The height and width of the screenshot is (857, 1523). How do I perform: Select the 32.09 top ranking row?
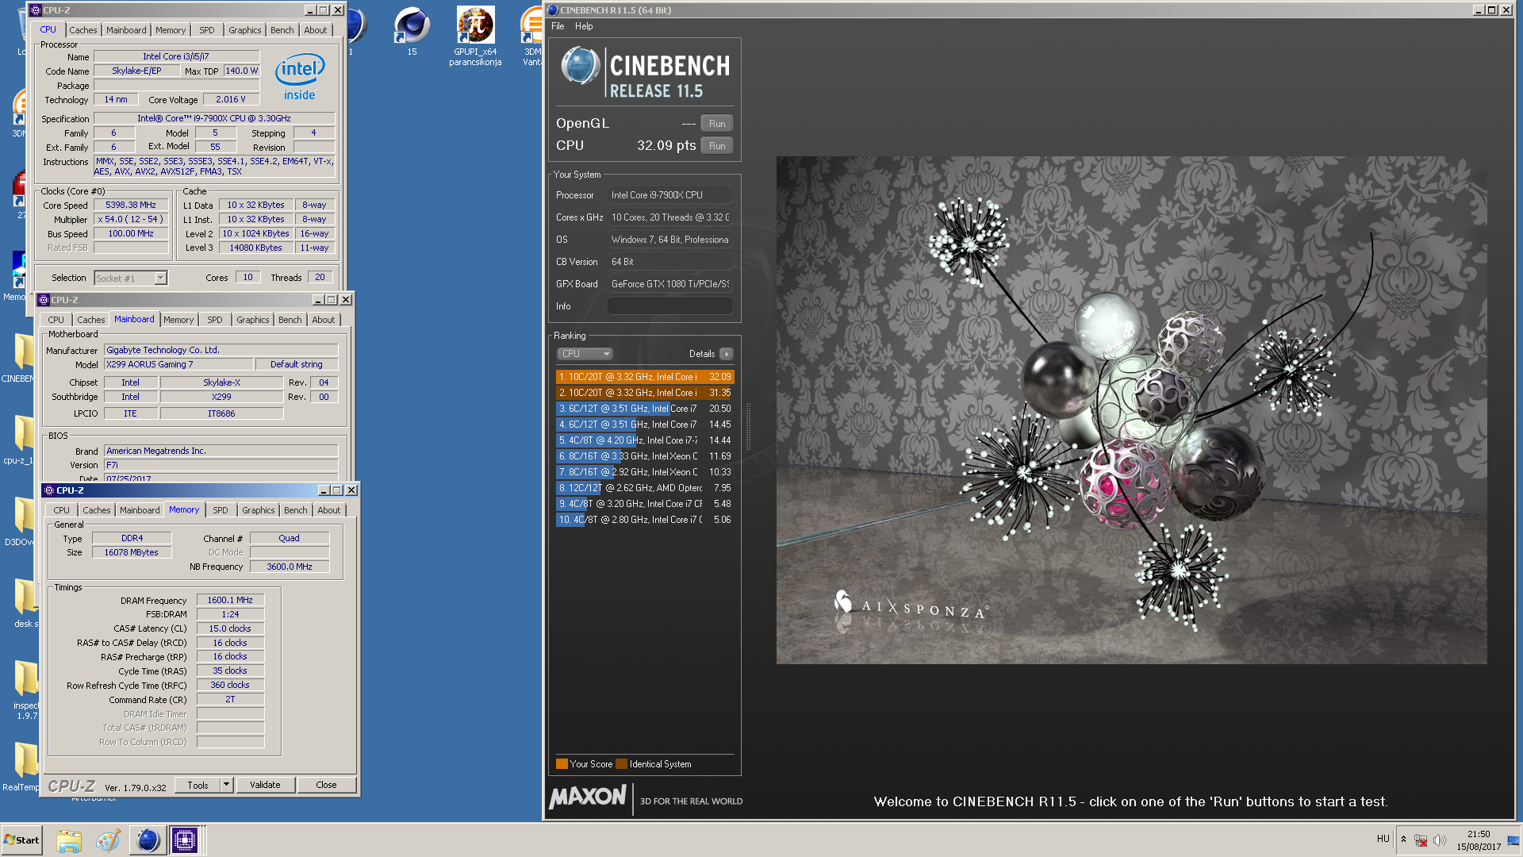[645, 377]
